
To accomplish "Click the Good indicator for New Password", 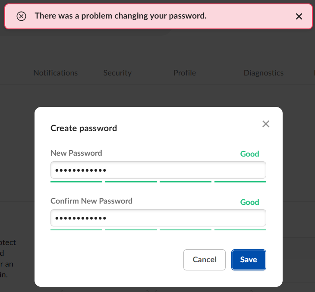I will click(x=249, y=154).
